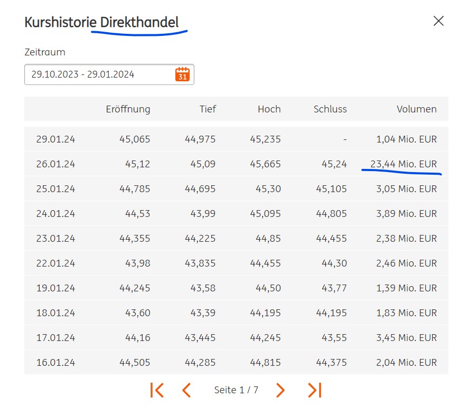Click the Tief column header
459x407 pixels.
[x=208, y=109]
